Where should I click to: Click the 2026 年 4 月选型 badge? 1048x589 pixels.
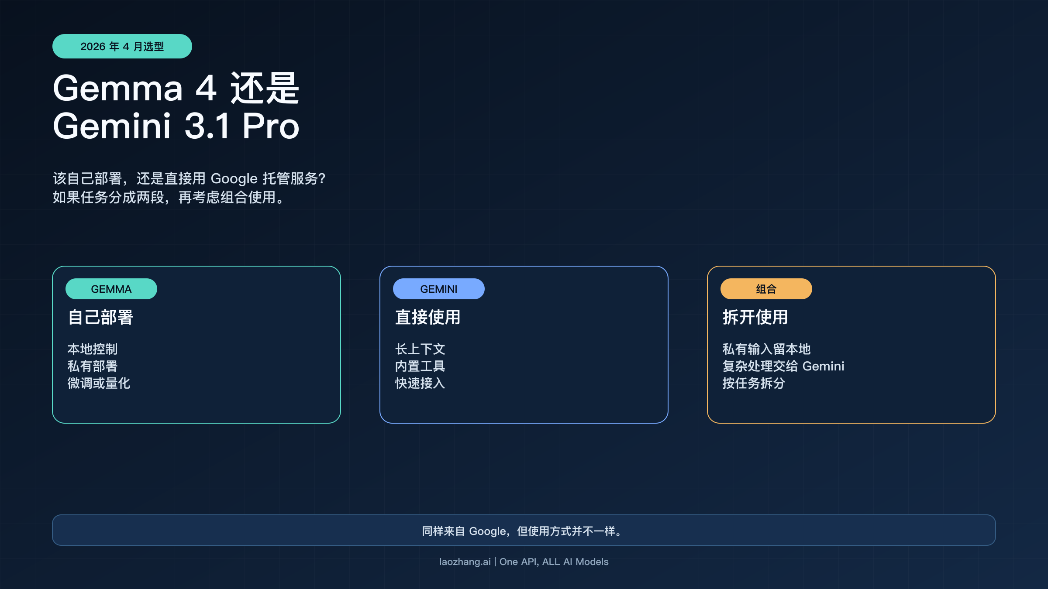[x=122, y=46]
